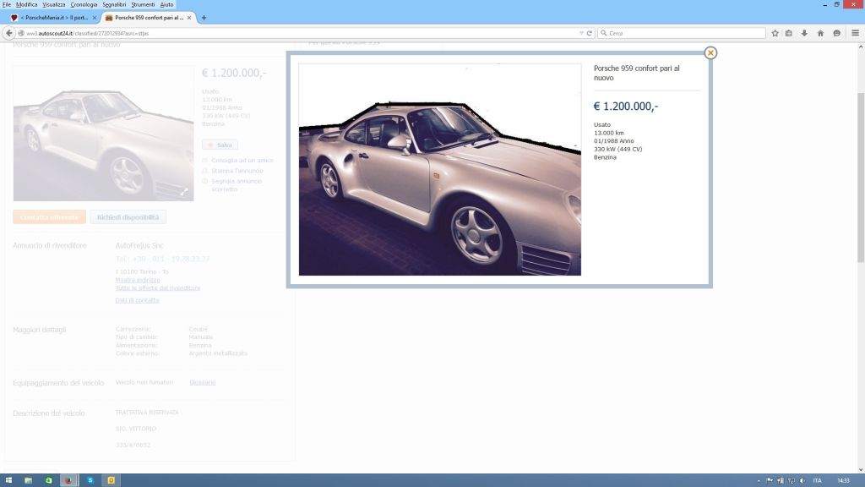Click the autoscout24 address bar

coord(303,33)
